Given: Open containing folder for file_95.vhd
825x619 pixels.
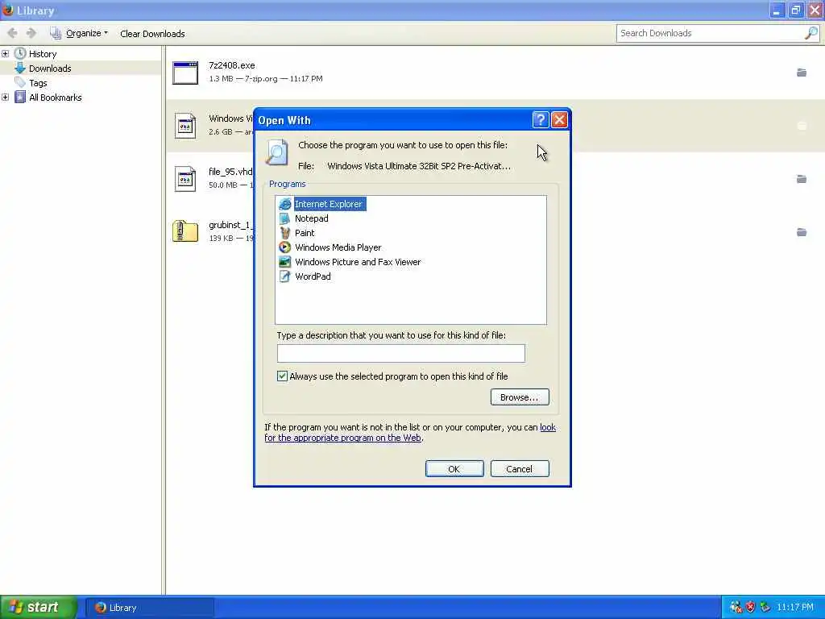Looking at the screenshot, I should 802,179.
